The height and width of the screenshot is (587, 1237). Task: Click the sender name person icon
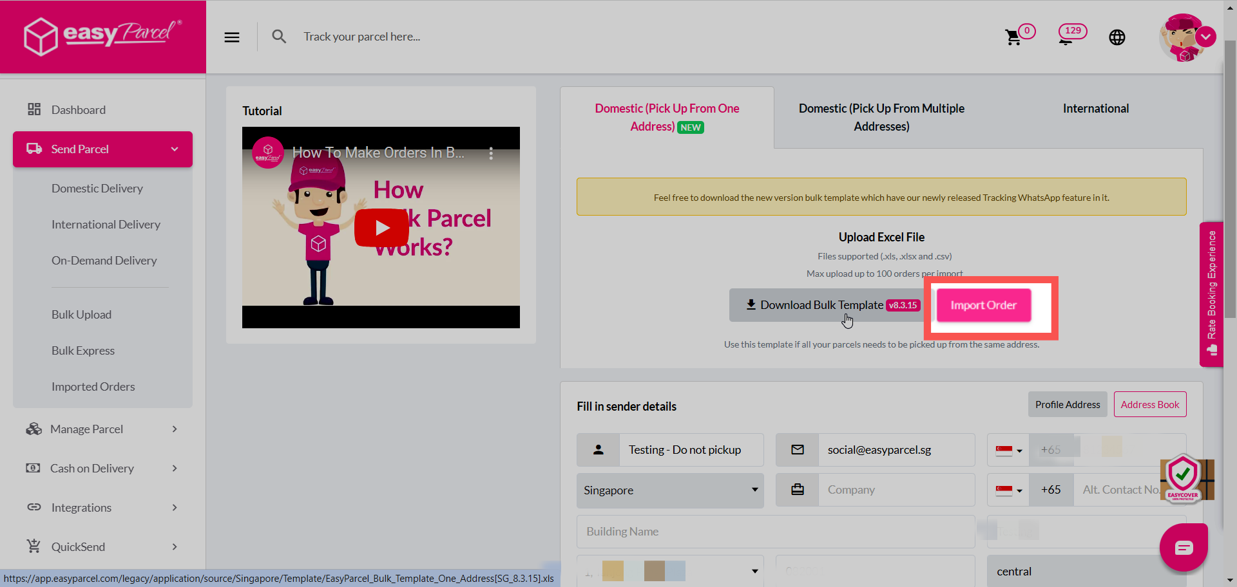point(599,450)
